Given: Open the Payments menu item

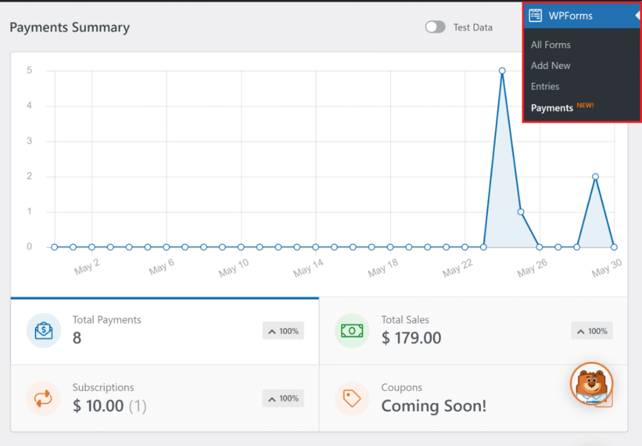Looking at the screenshot, I should click(x=552, y=108).
